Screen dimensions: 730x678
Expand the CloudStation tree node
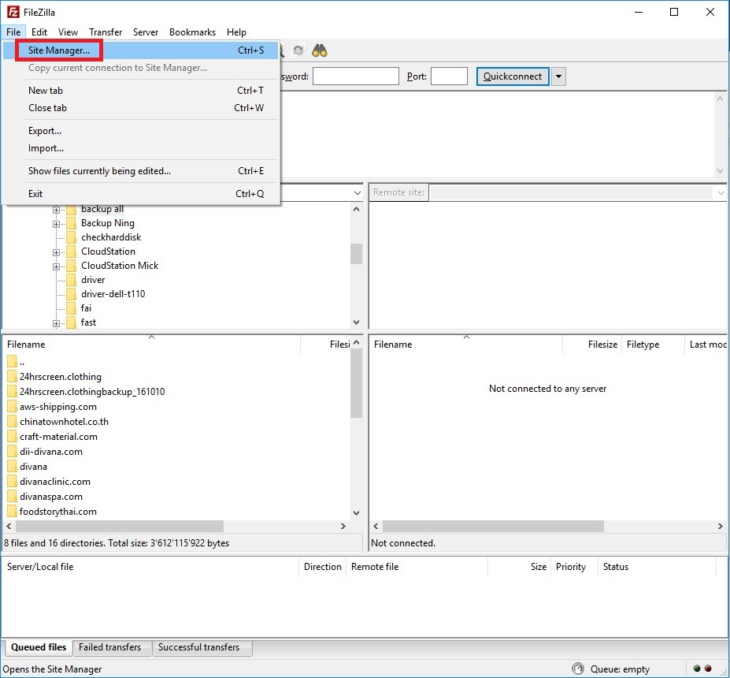[57, 252]
